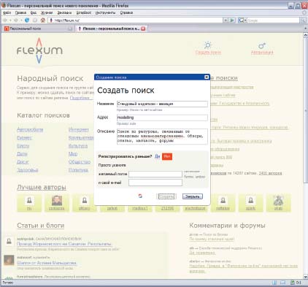Click the green Go arrow beside address bar
Image resolution: width=308 pixels, height=287 pixels.
(x=232, y=20)
